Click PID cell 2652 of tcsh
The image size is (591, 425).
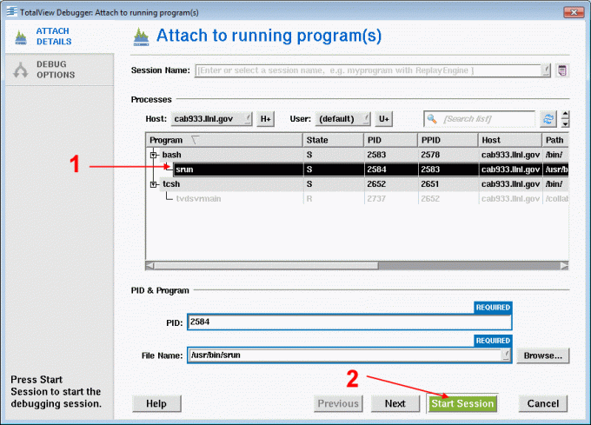pyautogui.click(x=376, y=184)
